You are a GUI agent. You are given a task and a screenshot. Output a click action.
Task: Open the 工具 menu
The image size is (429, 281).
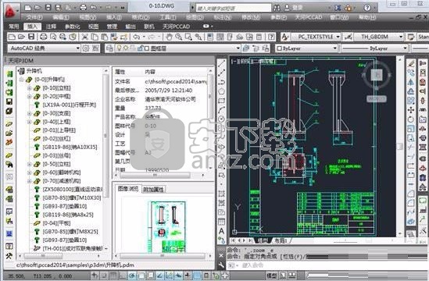coord(168,17)
